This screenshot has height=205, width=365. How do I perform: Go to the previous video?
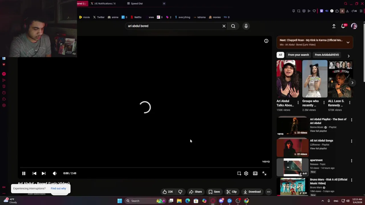point(34,173)
